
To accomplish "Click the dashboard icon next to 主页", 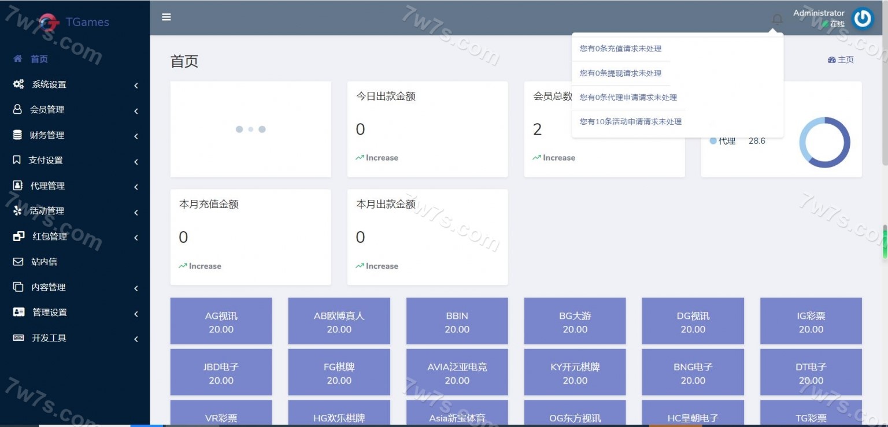I will pyautogui.click(x=832, y=60).
